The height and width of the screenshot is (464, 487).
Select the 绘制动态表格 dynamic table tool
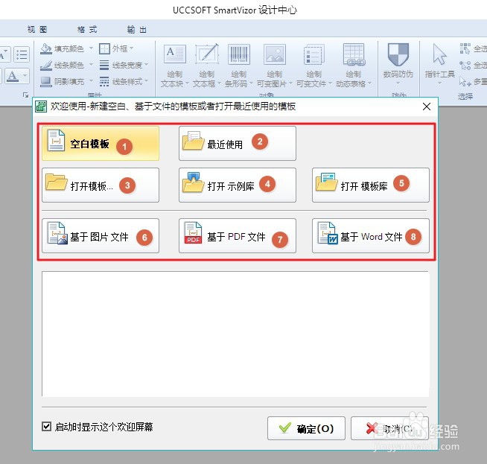[354, 66]
